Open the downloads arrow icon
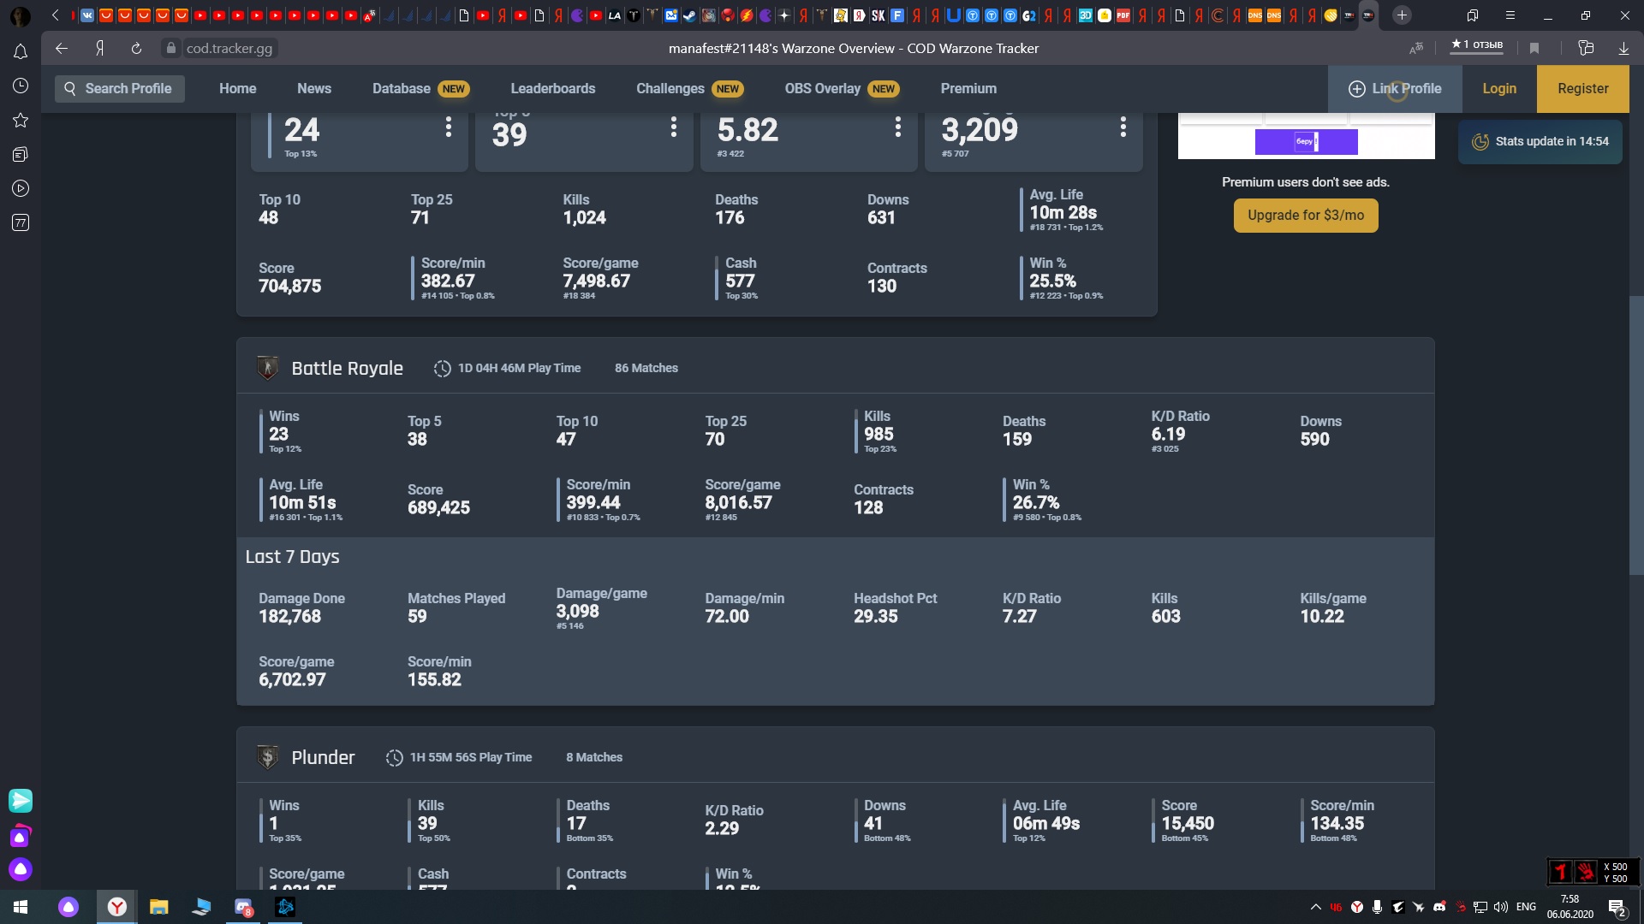This screenshot has width=1644, height=924. (1623, 48)
